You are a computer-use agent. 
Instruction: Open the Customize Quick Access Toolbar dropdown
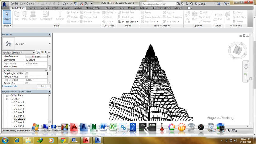click(x=92, y=4)
